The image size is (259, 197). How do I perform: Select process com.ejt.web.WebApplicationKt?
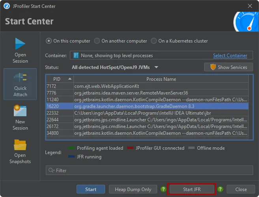pyautogui.click(x=147, y=86)
